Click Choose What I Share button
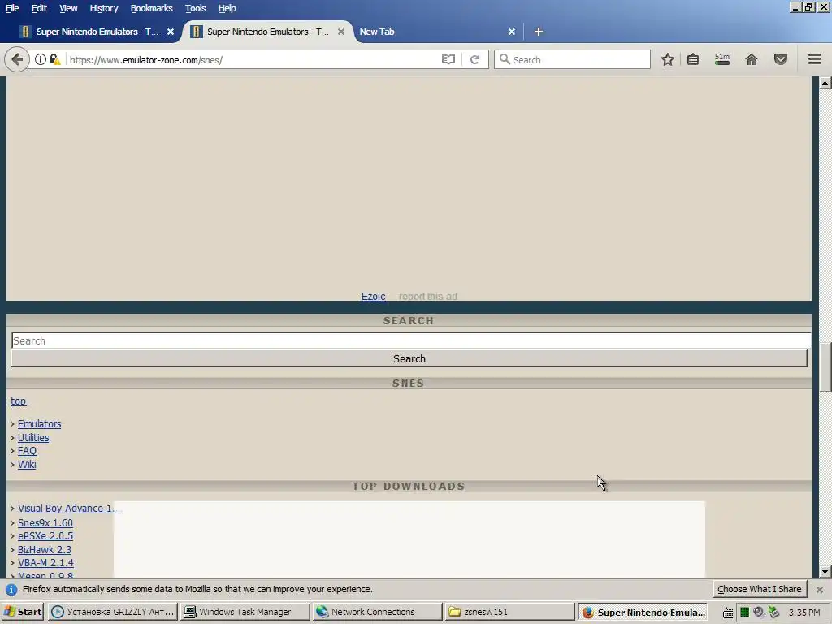Image resolution: width=832 pixels, height=624 pixels. pos(760,589)
